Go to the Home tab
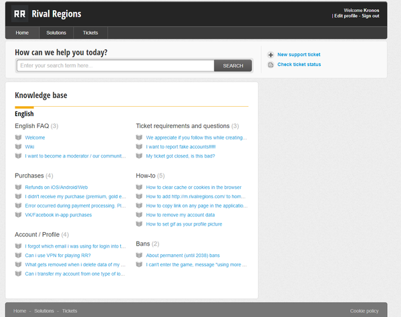This screenshot has height=317, width=401. point(22,33)
